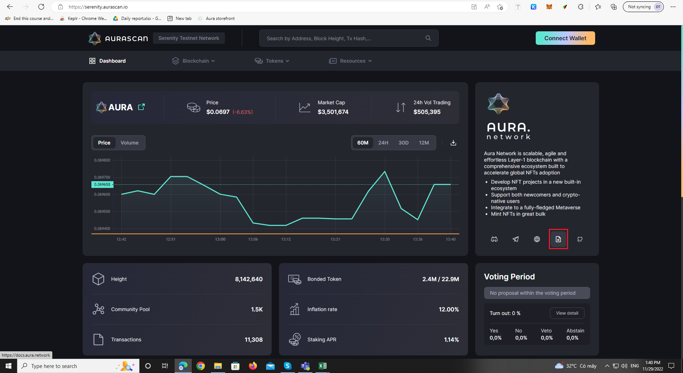The width and height of the screenshot is (683, 373).
Task: Visit Aura website via globe icon
Action: tap(536, 239)
